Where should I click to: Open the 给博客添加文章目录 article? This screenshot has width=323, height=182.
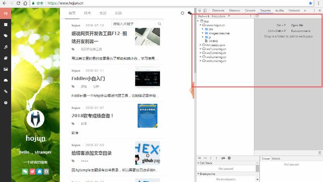pyautogui.click(x=91, y=153)
